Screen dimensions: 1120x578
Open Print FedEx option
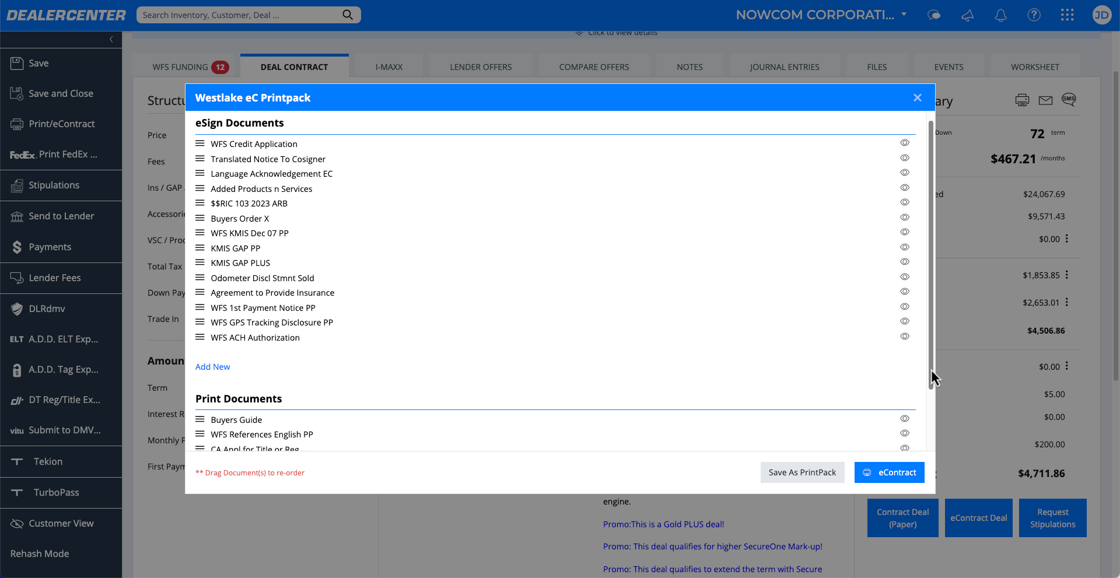click(x=61, y=154)
